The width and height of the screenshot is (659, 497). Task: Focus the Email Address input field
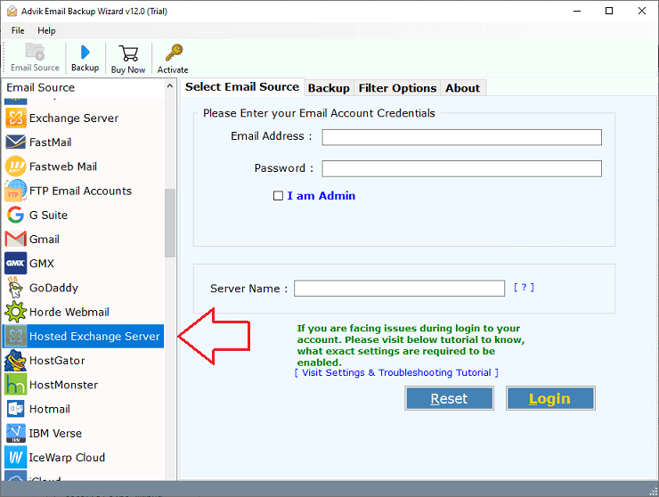(461, 137)
